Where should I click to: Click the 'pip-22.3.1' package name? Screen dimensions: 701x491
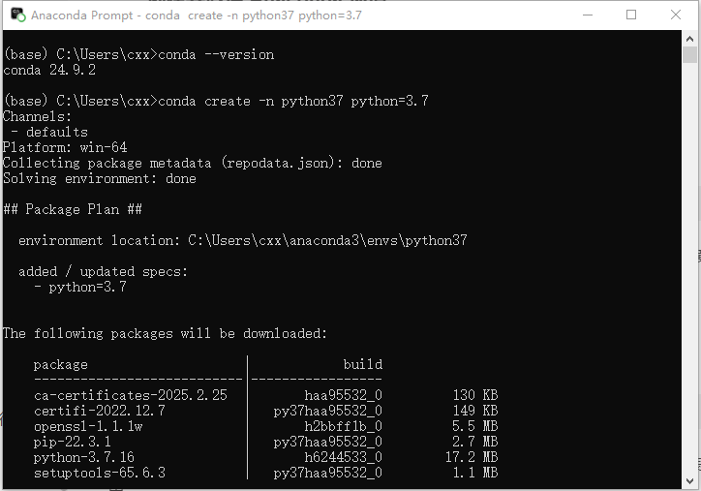point(73,442)
